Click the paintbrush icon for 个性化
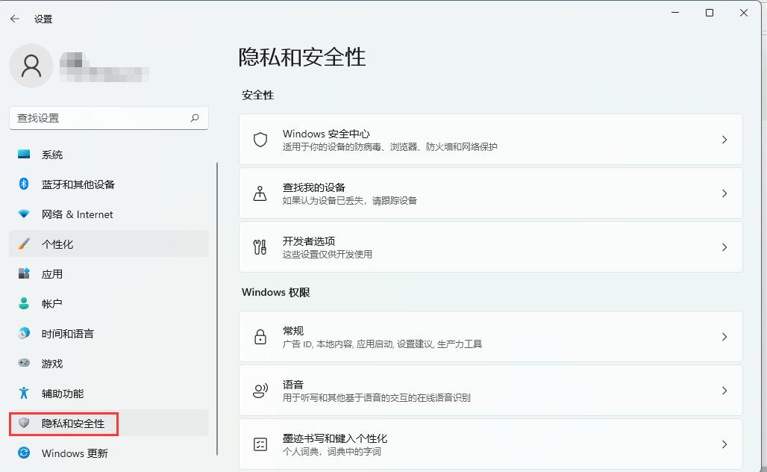Viewport: 767px width, 472px height. tap(23, 243)
